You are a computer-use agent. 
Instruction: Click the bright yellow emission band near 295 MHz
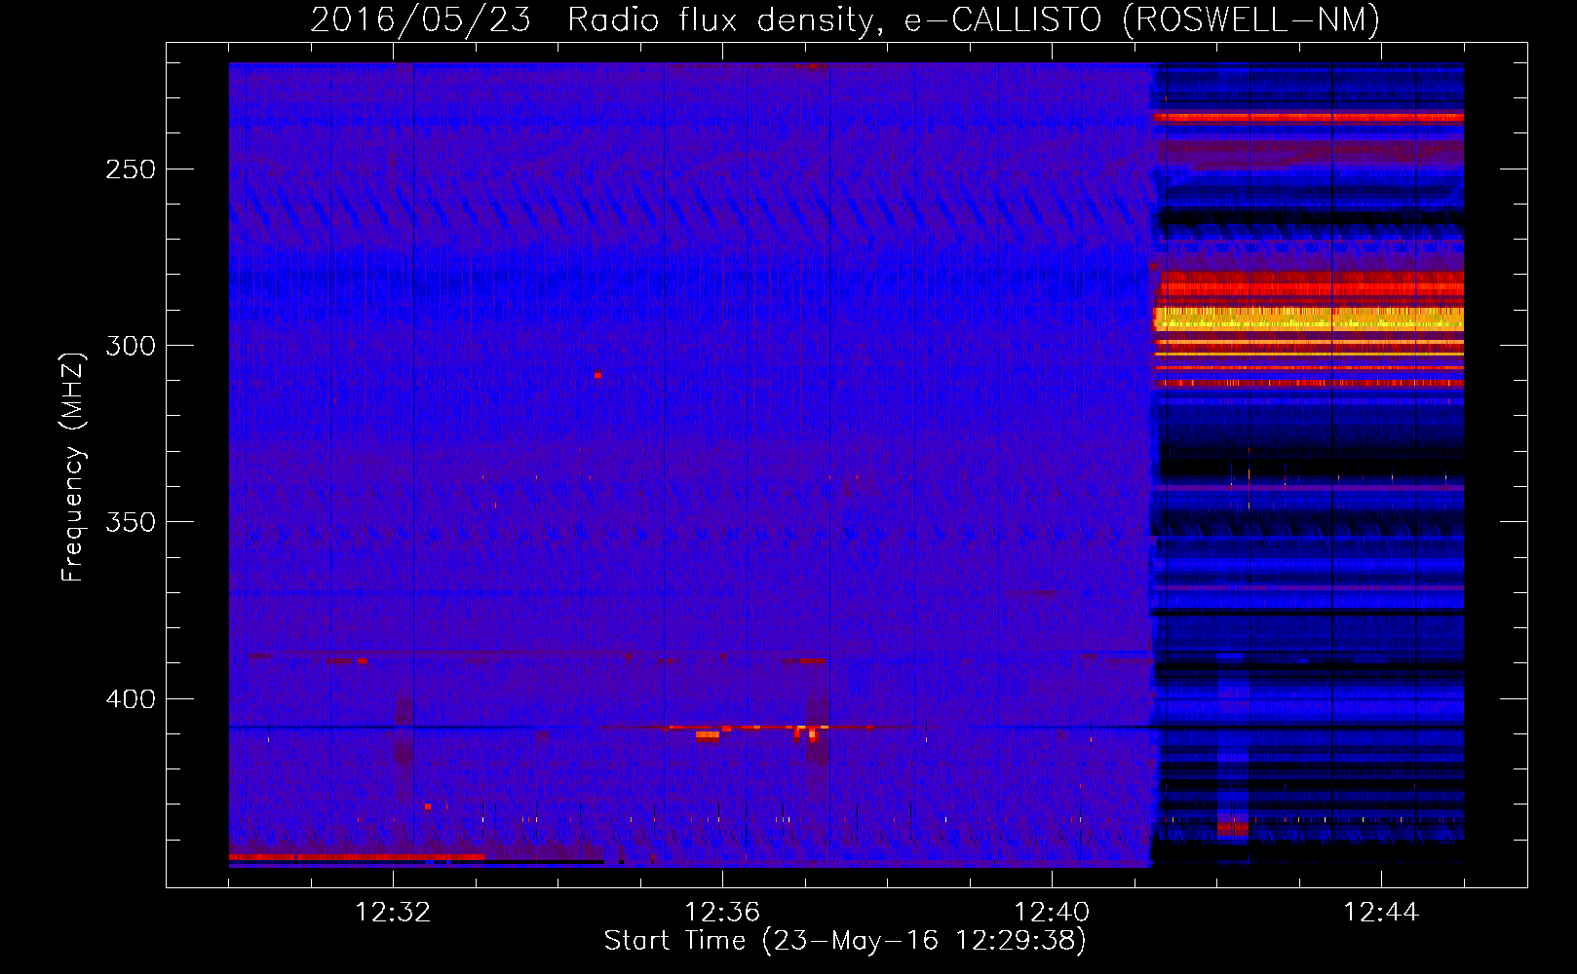tap(1308, 318)
